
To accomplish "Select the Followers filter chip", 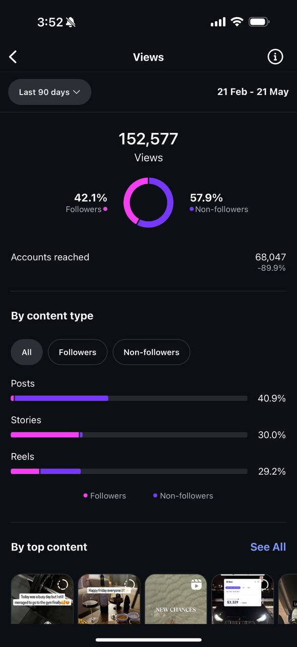I will 78,352.
